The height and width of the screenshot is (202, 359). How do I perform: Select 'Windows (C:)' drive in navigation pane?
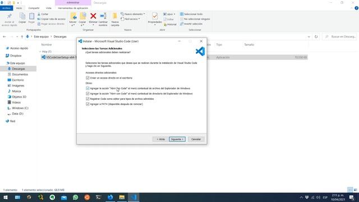click(20, 108)
